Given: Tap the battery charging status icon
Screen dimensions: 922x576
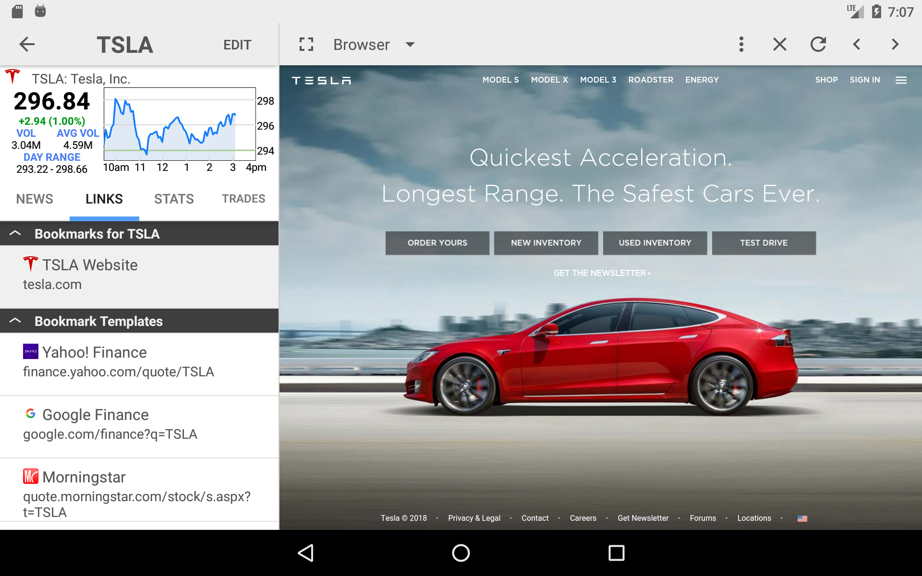Looking at the screenshot, I should [876, 12].
